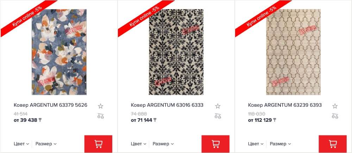The image size is (352, 153).
Task: Compare the ARGENTUM 63016 6333 rug
Action: click(218, 116)
